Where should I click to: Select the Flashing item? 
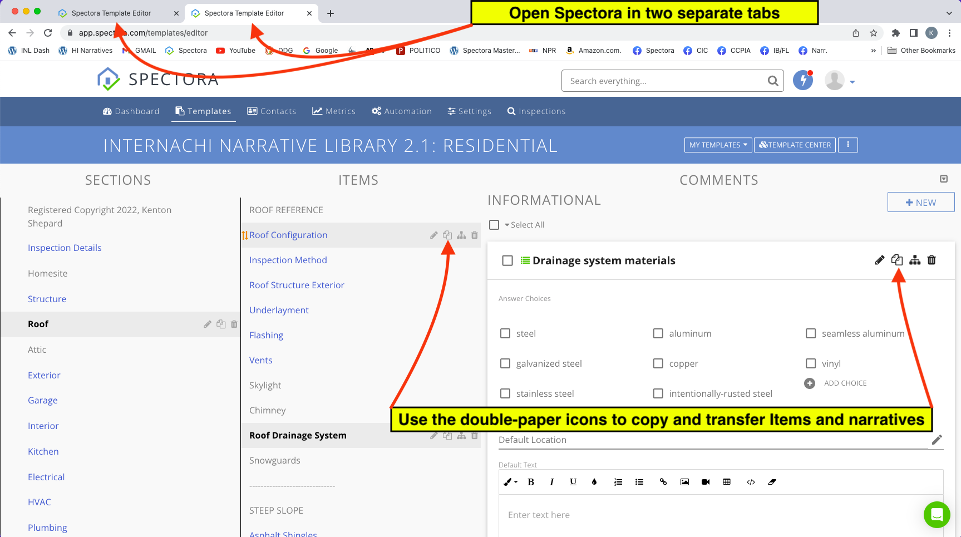(266, 335)
